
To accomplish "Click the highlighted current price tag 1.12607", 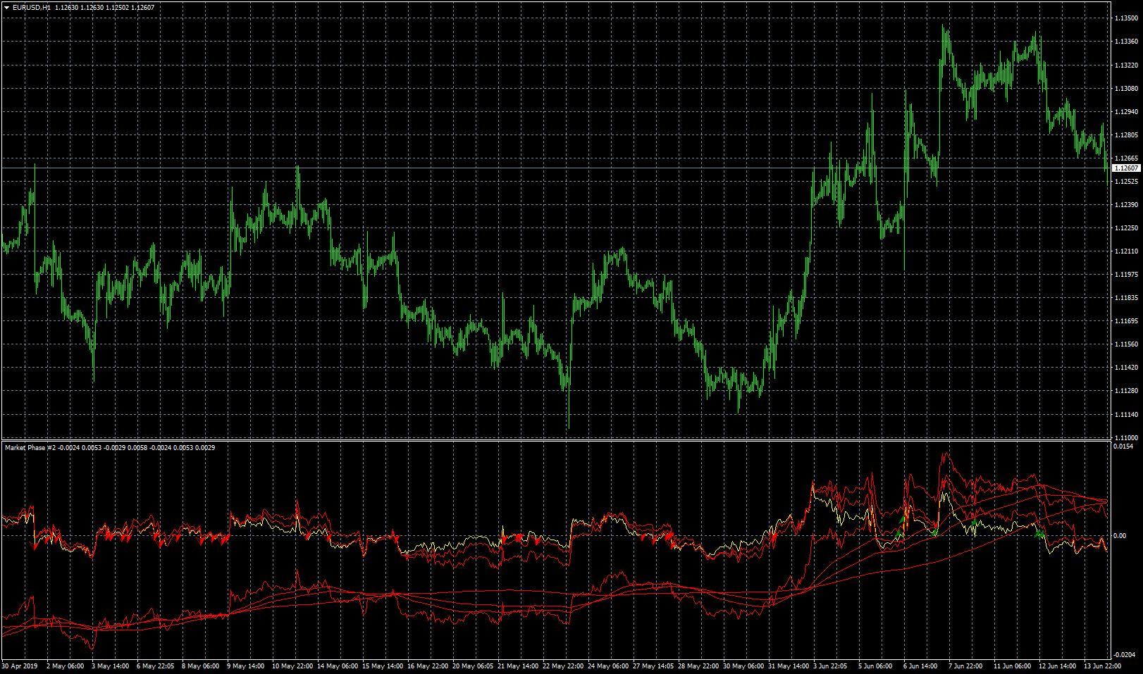I will pyautogui.click(x=1126, y=168).
